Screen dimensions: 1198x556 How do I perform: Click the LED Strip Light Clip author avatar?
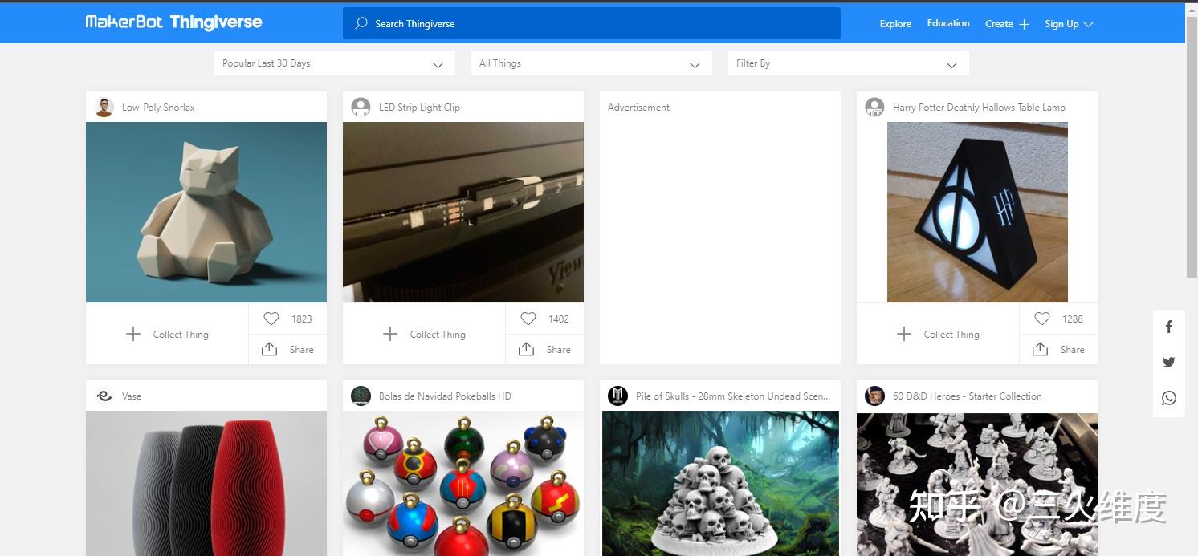click(x=361, y=107)
